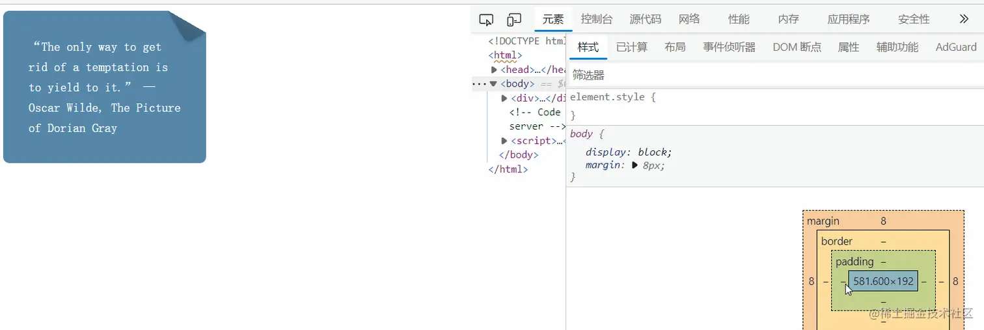Click the right margin value 8
Image resolution: width=984 pixels, height=330 pixels.
(x=955, y=281)
